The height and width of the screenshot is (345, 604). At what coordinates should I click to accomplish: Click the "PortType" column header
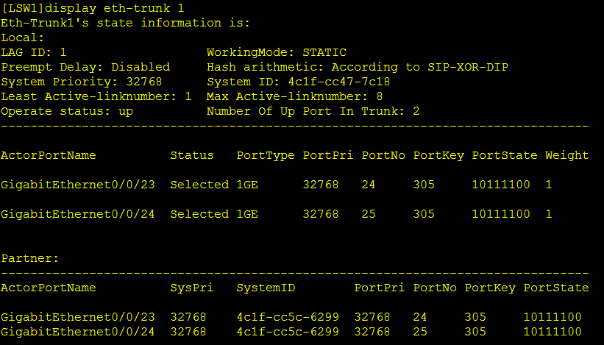[x=266, y=155]
